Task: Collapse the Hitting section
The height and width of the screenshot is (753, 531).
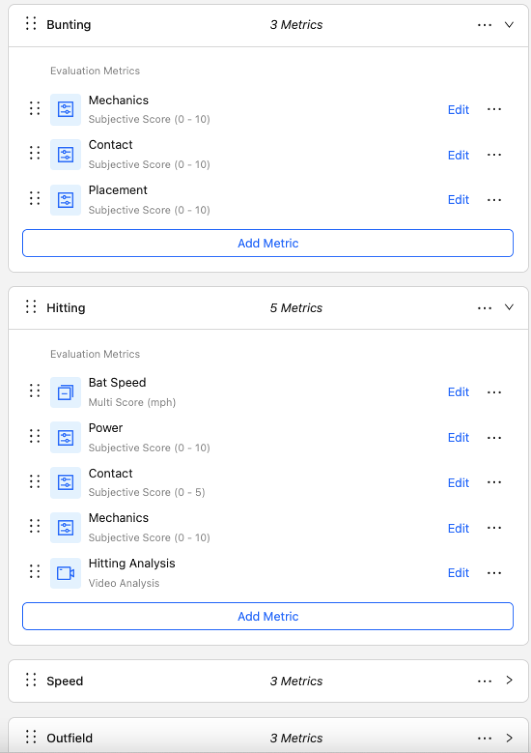Action: click(x=509, y=307)
